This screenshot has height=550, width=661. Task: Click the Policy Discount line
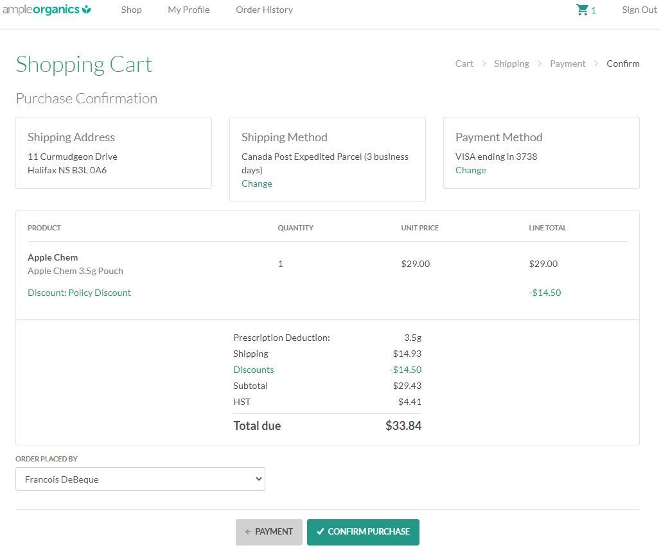(79, 293)
